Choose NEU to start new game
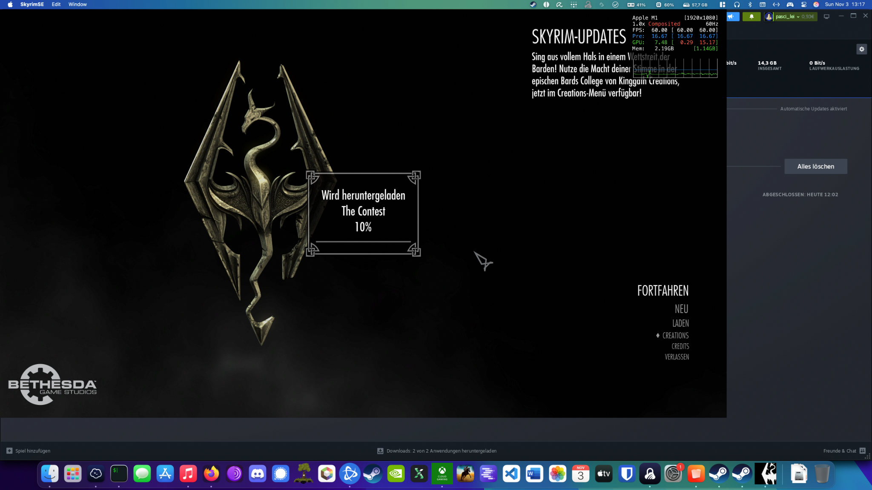The width and height of the screenshot is (872, 490). [681, 309]
